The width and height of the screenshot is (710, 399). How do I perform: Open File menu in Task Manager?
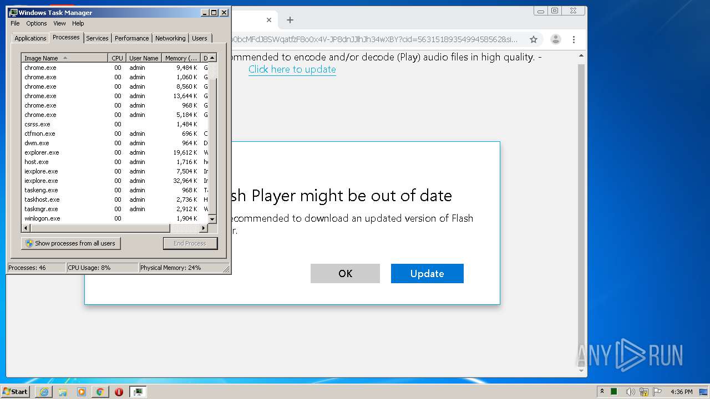pyautogui.click(x=15, y=23)
